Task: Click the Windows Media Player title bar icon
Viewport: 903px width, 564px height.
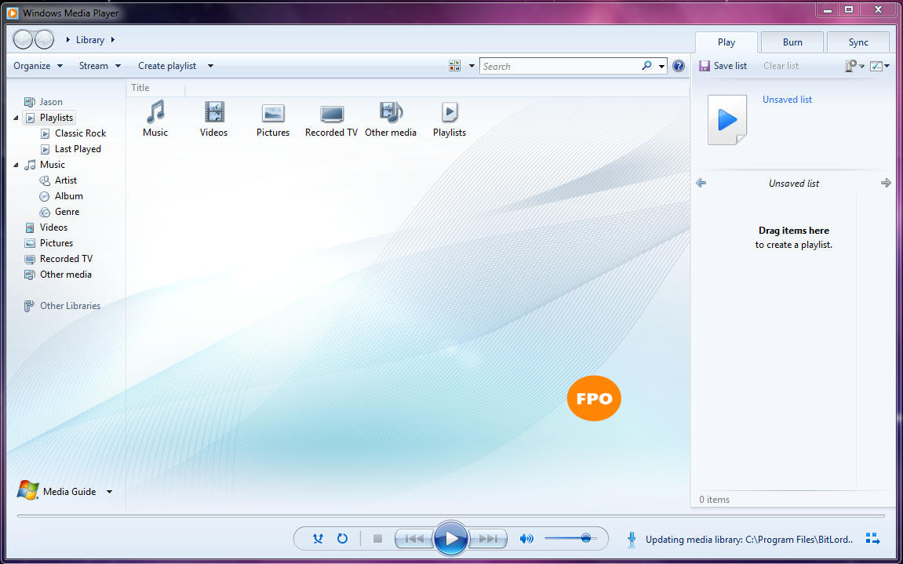Action: pos(12,12)
